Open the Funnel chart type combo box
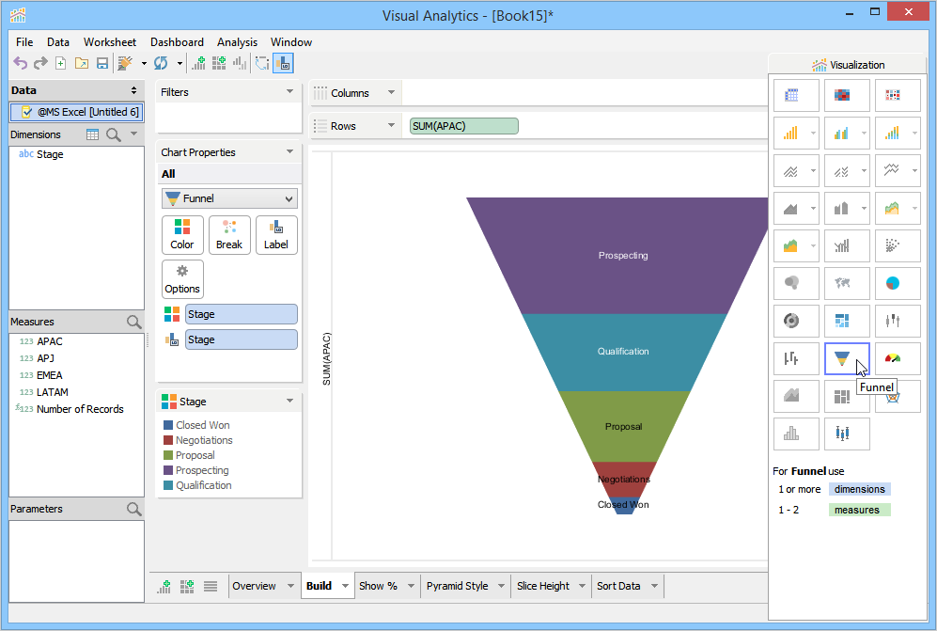 (229, 198)
